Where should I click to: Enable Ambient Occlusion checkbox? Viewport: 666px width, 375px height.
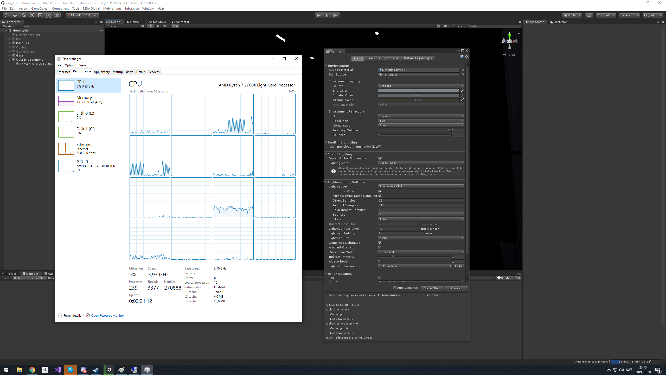[x=380, y=247]
